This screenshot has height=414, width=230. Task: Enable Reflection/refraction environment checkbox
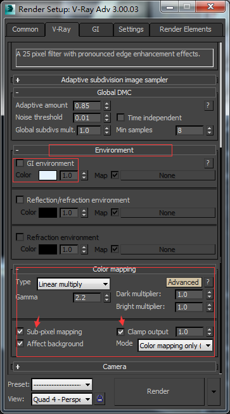tap(20, 200)
